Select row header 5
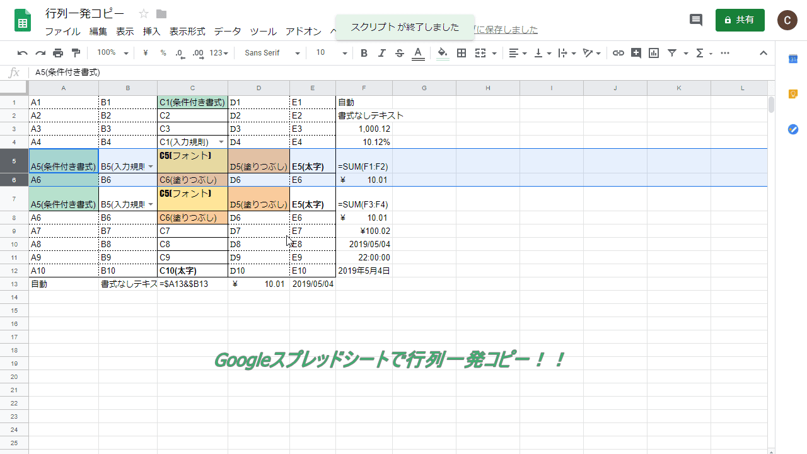This screenshot has height=454, width=807. pos(14,161)
